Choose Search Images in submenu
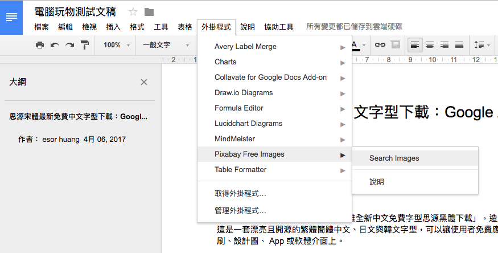The width and height of the screenshot is (498, 253). click(x=415, y=158)
